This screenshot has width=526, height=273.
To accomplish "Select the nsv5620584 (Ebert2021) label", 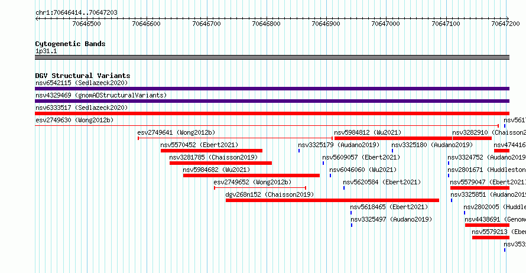I will (x=382, y=182).
